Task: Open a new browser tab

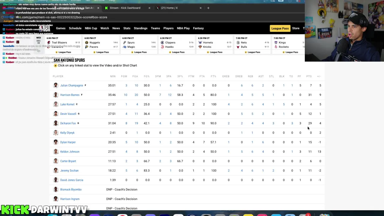Action: click(x=208, y=8)
